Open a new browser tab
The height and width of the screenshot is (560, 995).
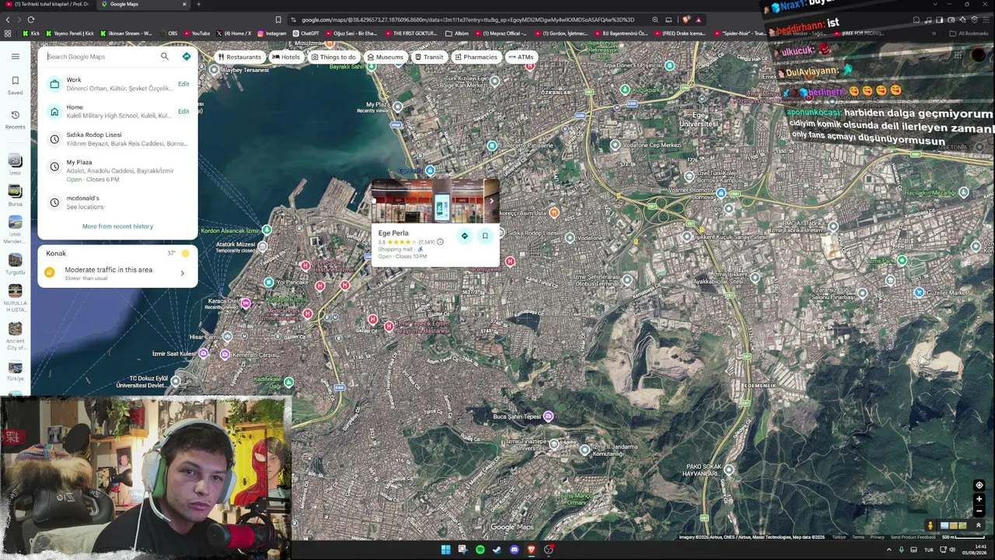[x=198, y=4]
